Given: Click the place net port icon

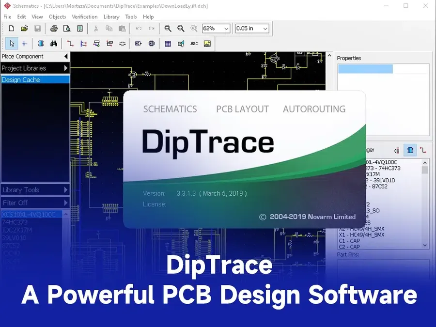Looking at the screenshot, I should (109, 44).
